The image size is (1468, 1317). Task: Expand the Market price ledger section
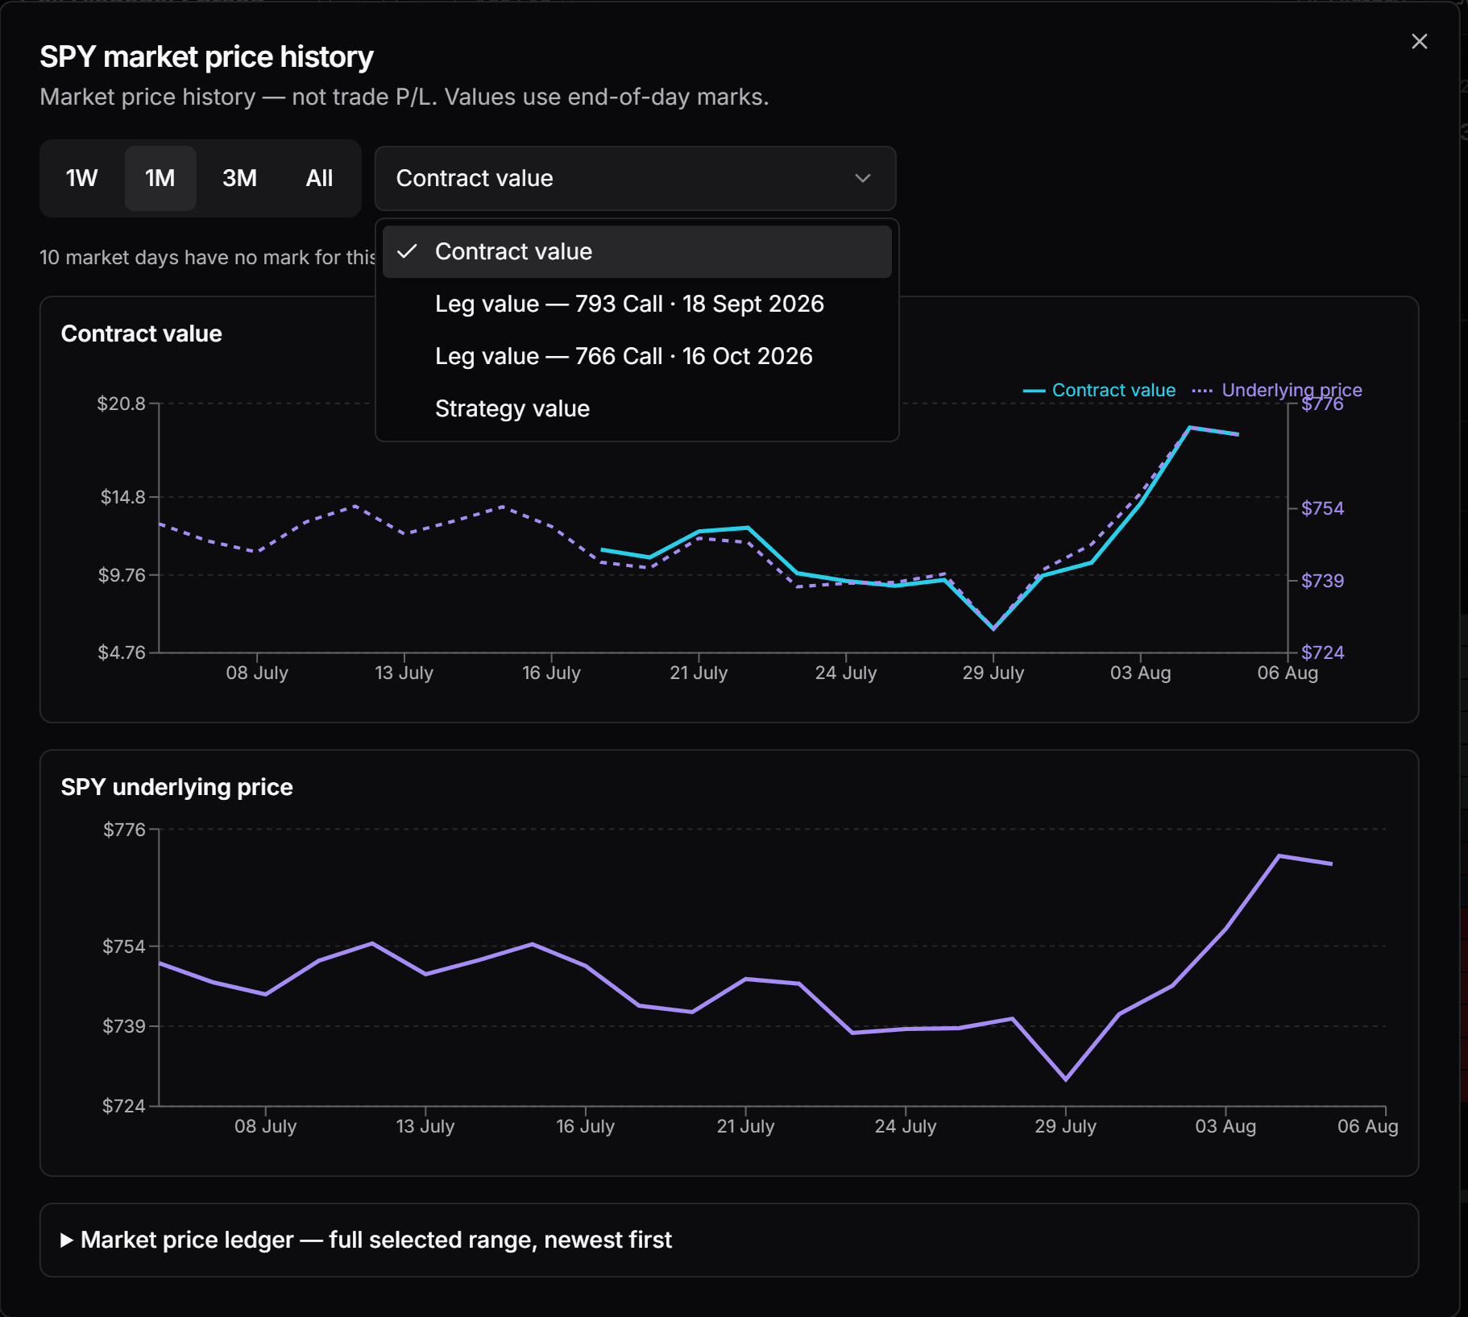[367, 1240]
